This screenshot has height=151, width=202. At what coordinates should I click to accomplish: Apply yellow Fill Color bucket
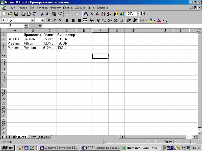[x=150, y=20]
